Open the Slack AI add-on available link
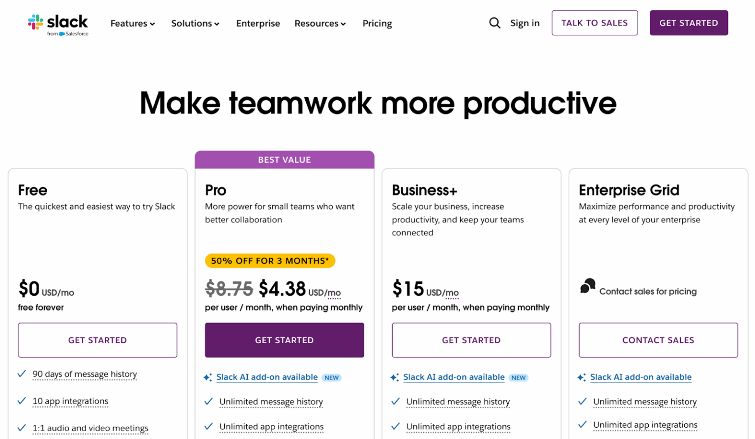 [x=267, y=377]
